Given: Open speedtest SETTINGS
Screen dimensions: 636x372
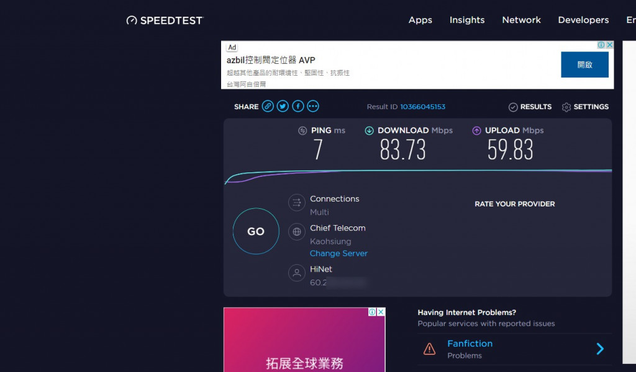Looking at the screenshot, I should click(x=585, y=107).
